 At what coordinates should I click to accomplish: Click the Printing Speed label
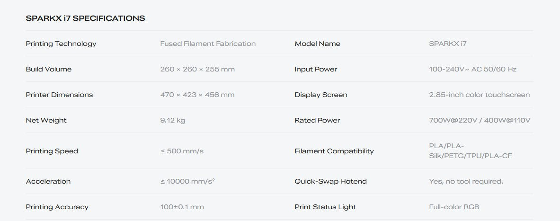tap(52, 151)
